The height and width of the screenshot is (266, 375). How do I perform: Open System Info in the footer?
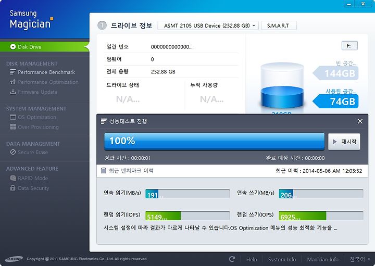282,259
